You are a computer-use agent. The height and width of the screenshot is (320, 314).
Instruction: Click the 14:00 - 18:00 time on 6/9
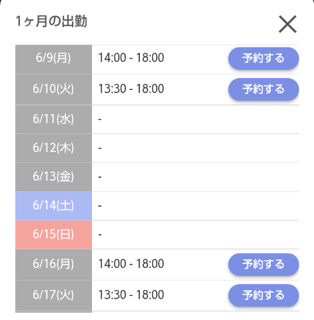click(131, 58)
